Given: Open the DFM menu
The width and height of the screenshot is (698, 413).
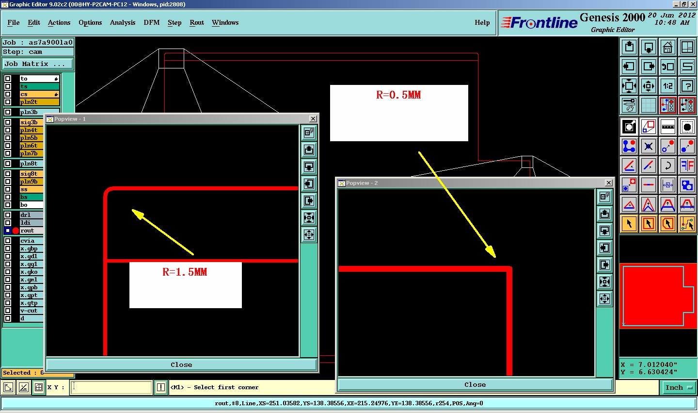Looking at the screenshot, I should click(x=152, y=23).
